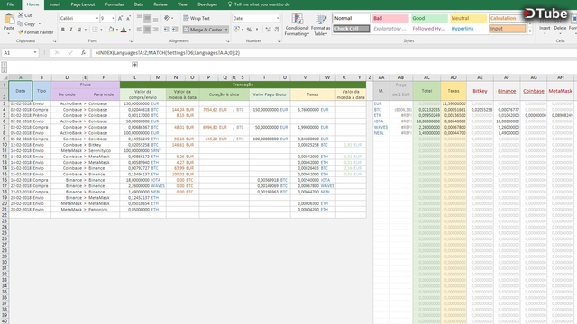Show outline level 1
Viewport: 577px width, 324px height.
coord(4,64)
